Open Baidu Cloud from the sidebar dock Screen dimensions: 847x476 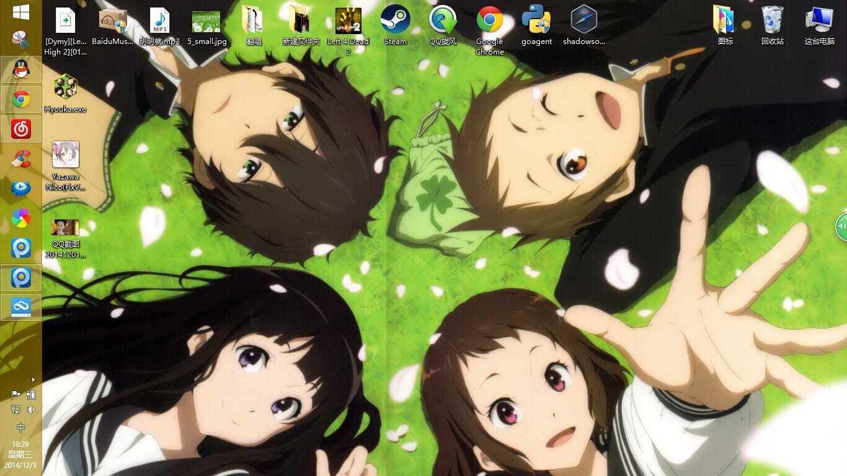(22, 307)
